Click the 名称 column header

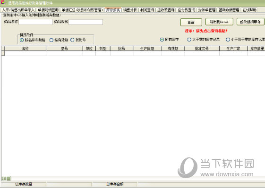26,49
